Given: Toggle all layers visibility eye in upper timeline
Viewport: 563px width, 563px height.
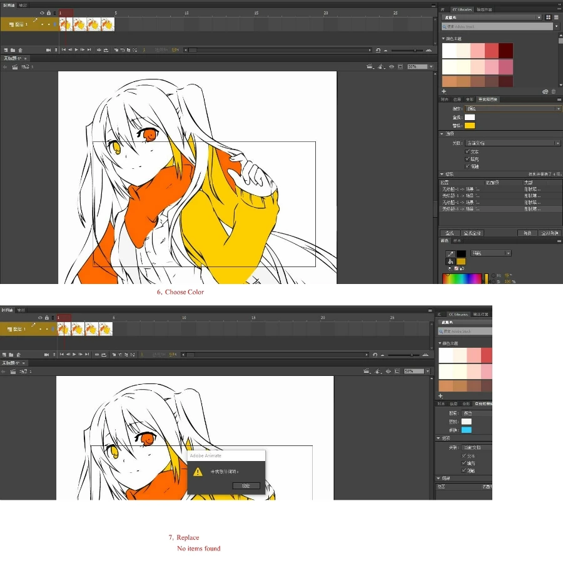Looking at the screenshot, I should click(x=42, y=13).
